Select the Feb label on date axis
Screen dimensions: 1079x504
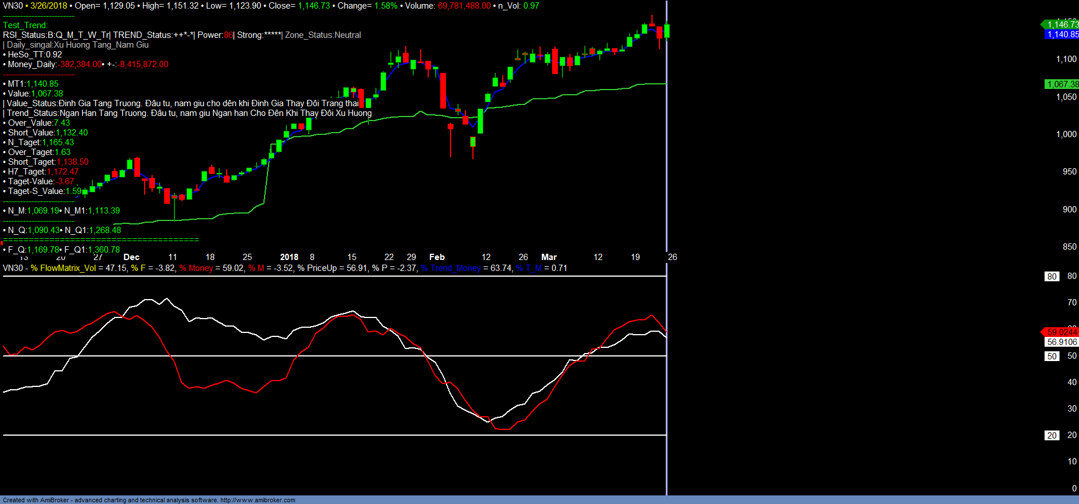click(437, 257)
